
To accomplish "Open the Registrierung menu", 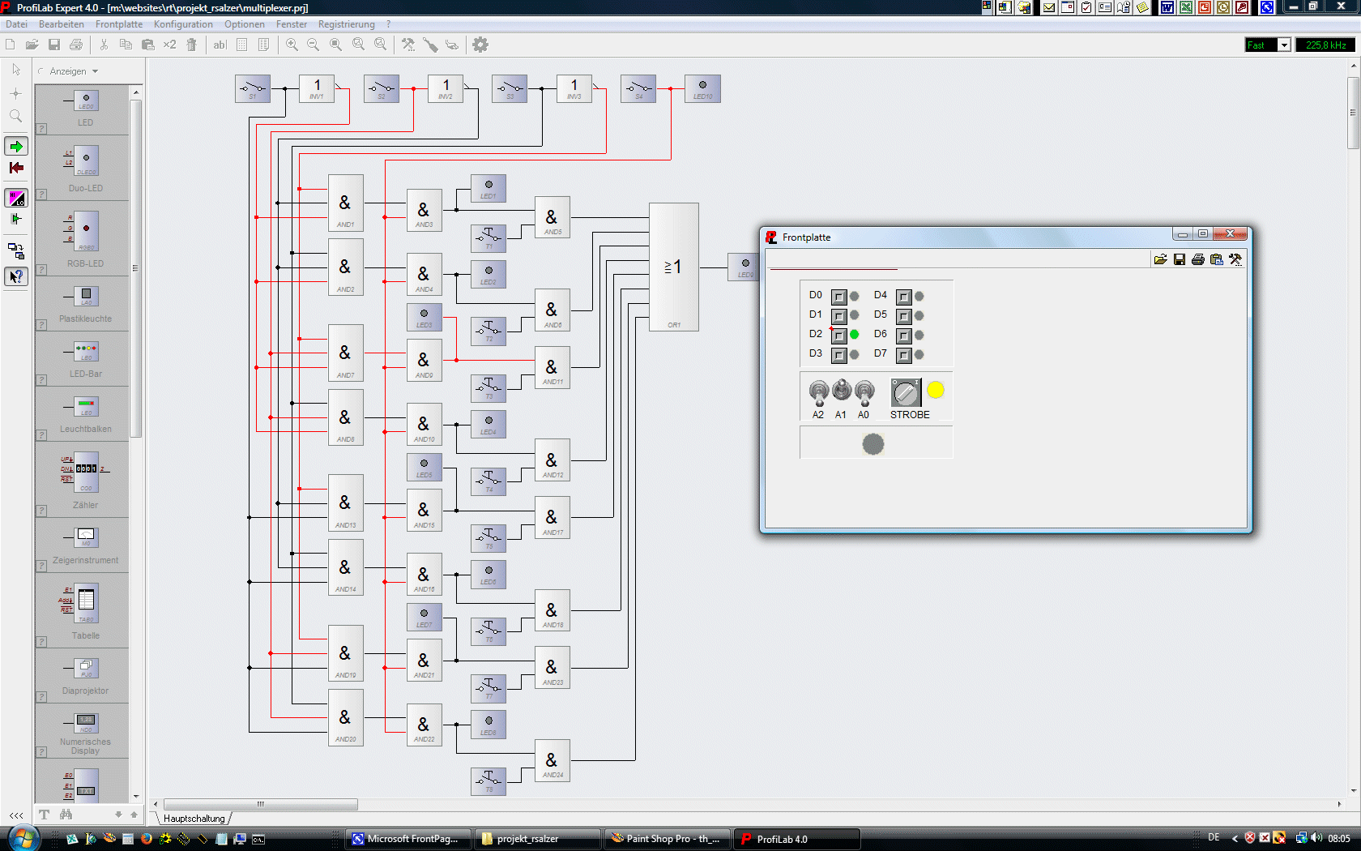I will tap(346, 24).
